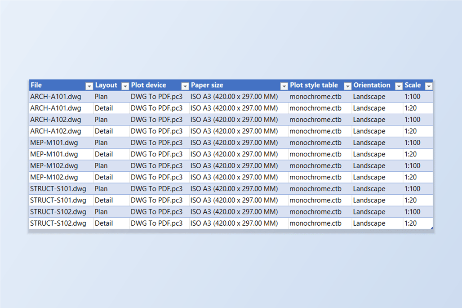Screen dimensions: 462x308
Task: Open the Paper size filter dropdown
Action: (284, 86)
